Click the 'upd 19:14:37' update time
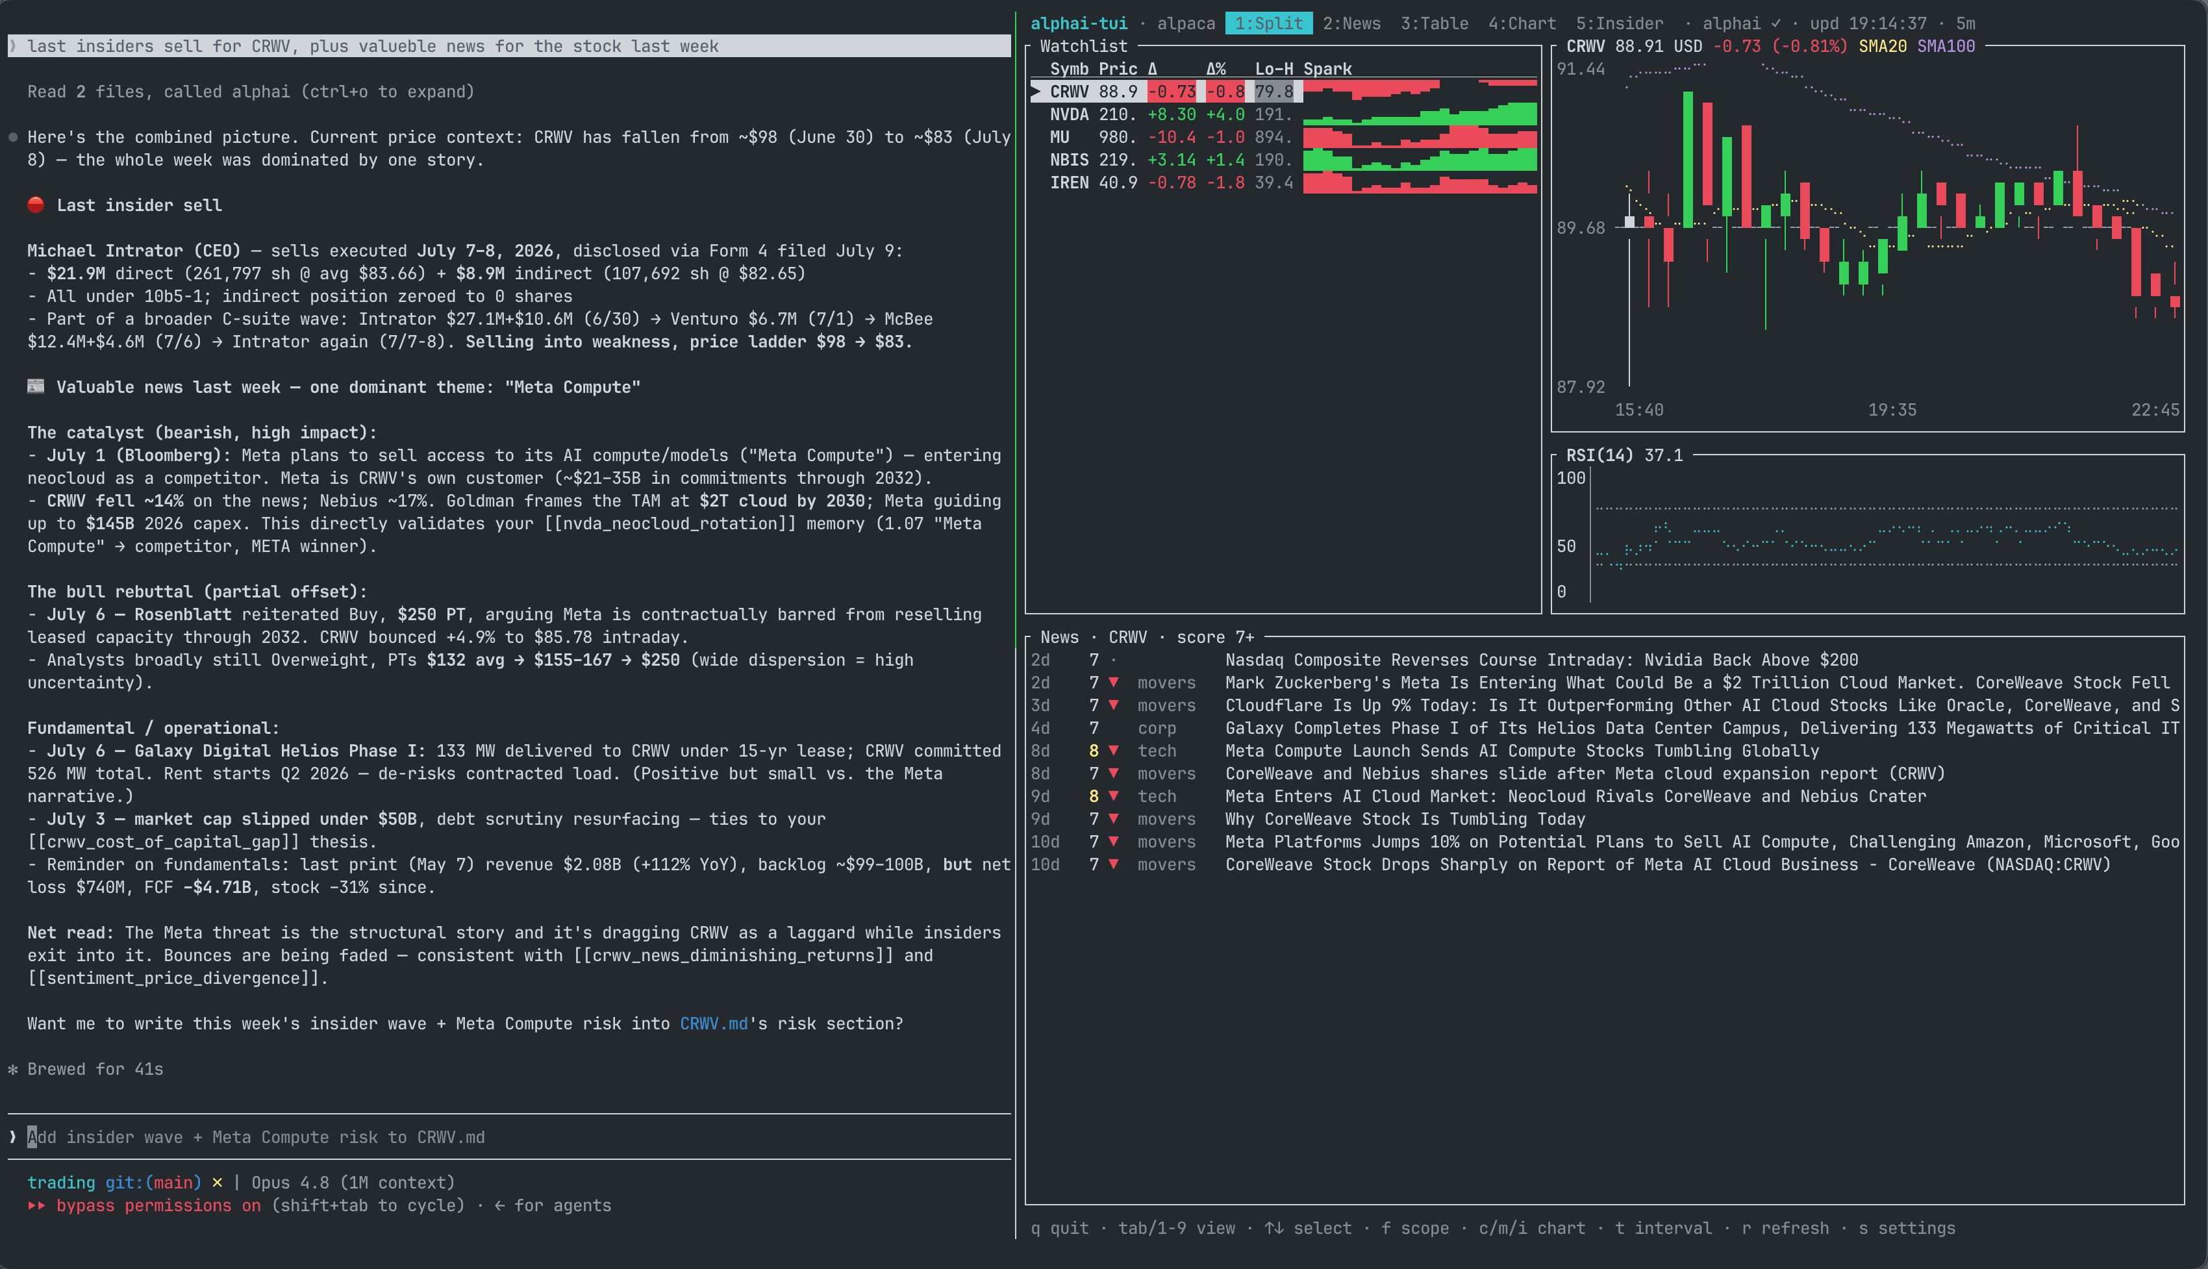The image size is (2208, 1269). pyautogui.click(x=1867, y=23)
